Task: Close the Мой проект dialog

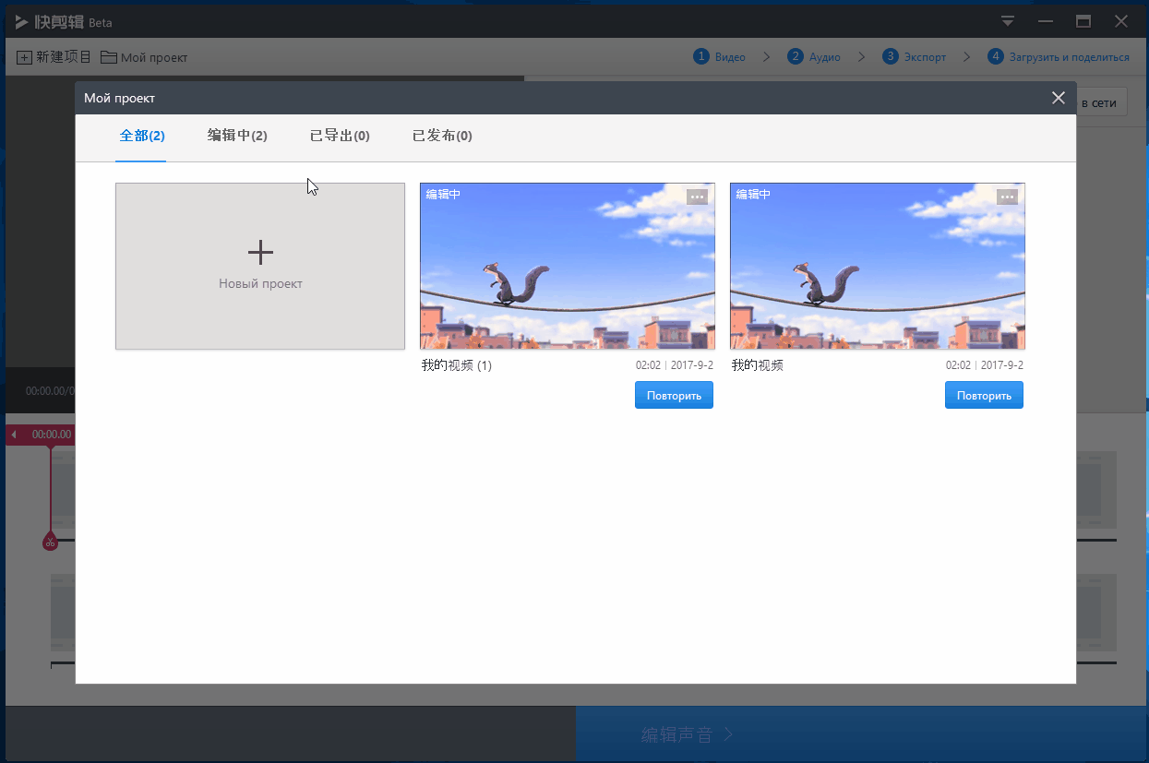Action: pyautogui.click(x=1058, y=98)
